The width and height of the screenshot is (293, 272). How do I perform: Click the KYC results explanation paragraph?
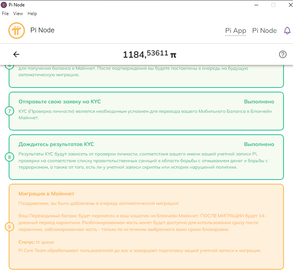(143, 161)
